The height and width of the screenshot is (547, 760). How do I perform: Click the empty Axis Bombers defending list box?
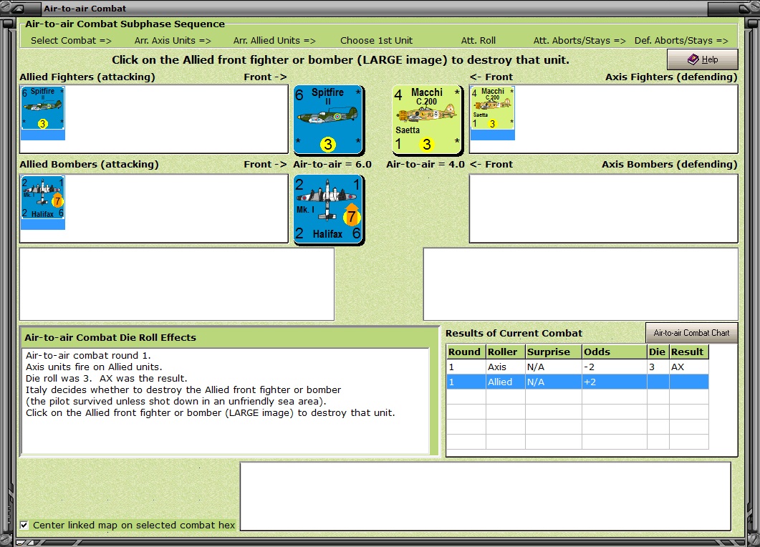pyautogui.click(x=603, y=208)
